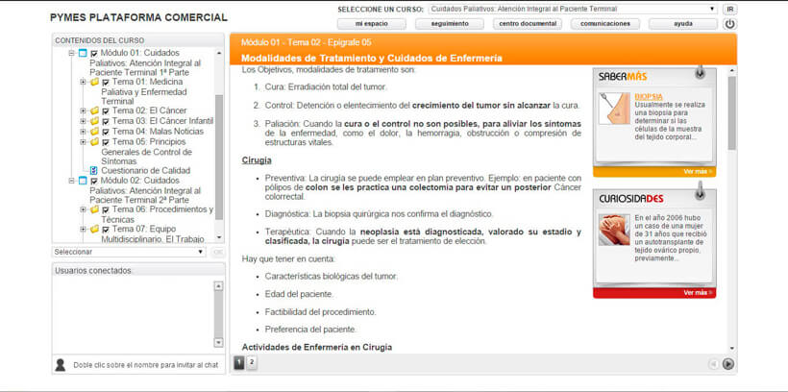Collapse the Módulo 02 tree node
788x392 pixels.
(71, 181)
